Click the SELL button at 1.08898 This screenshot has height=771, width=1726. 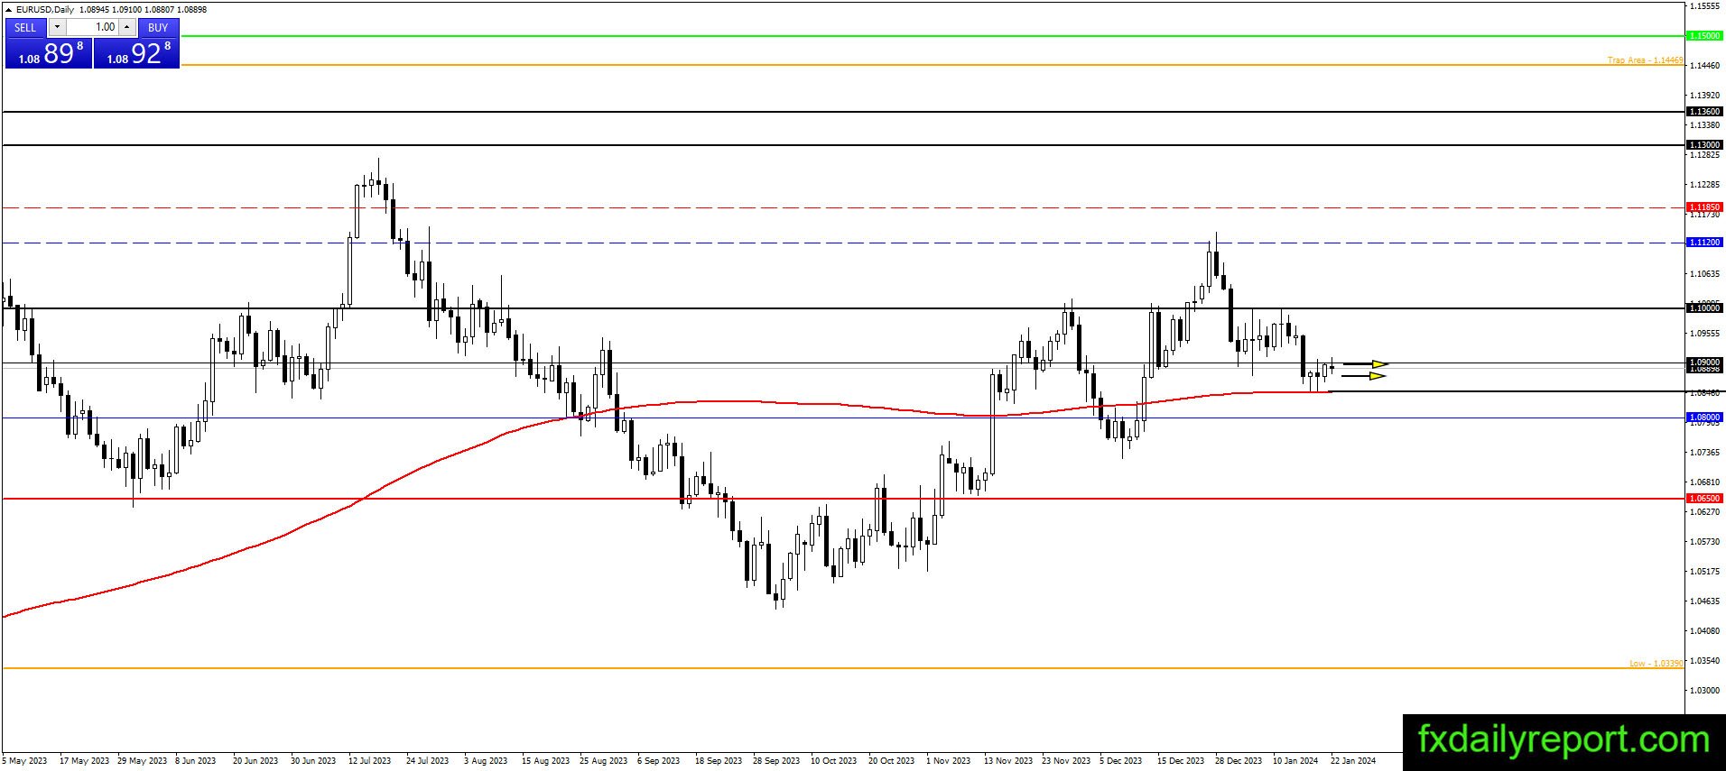point(49,44)
